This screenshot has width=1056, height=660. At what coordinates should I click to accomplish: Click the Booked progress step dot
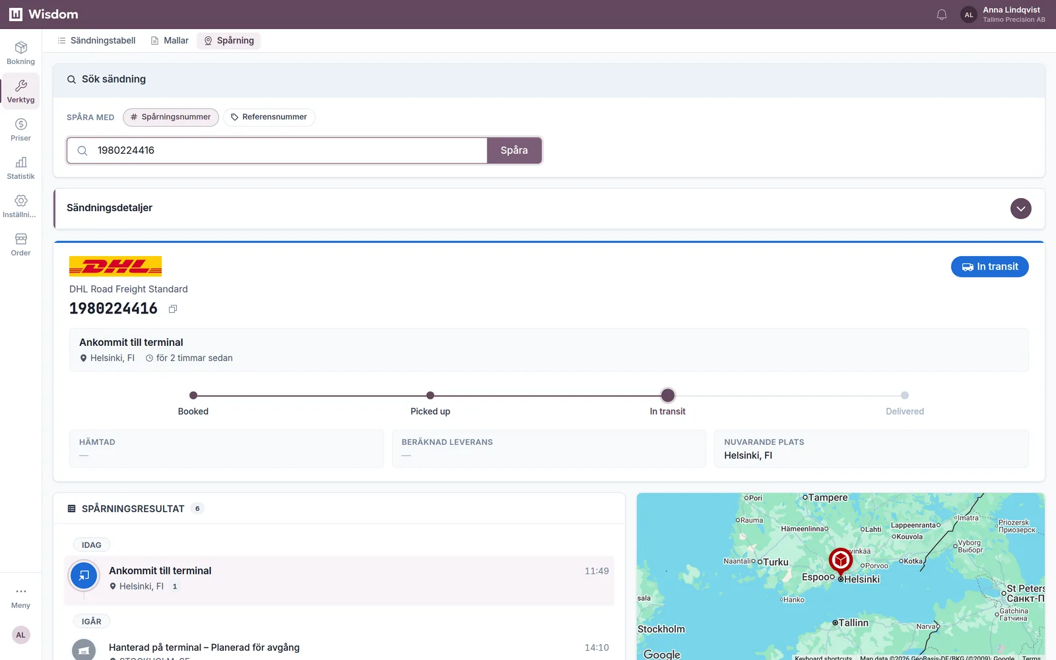193,395
